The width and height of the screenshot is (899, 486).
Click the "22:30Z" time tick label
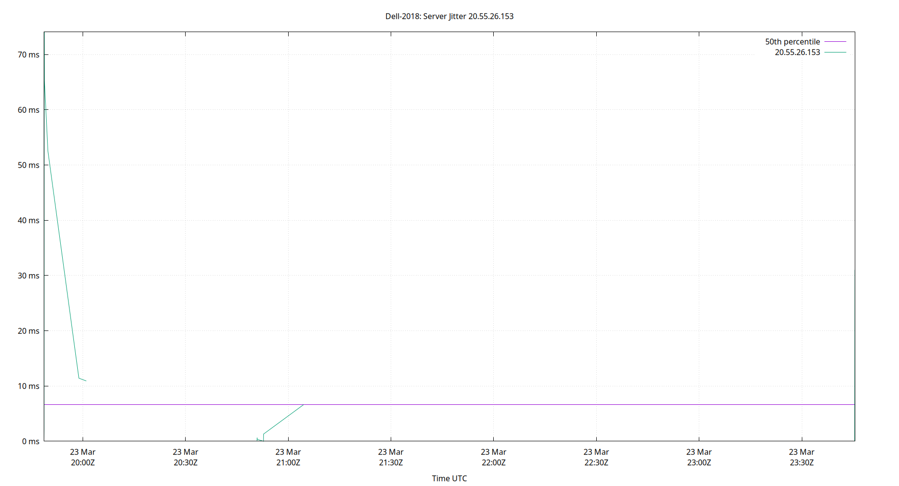click(x=597, y=463)
